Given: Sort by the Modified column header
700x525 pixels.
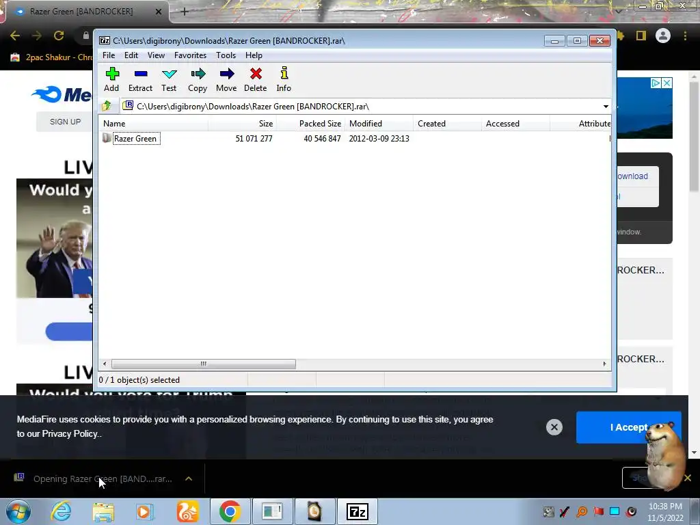Looking at the screenshot, I should coord(379,124).
